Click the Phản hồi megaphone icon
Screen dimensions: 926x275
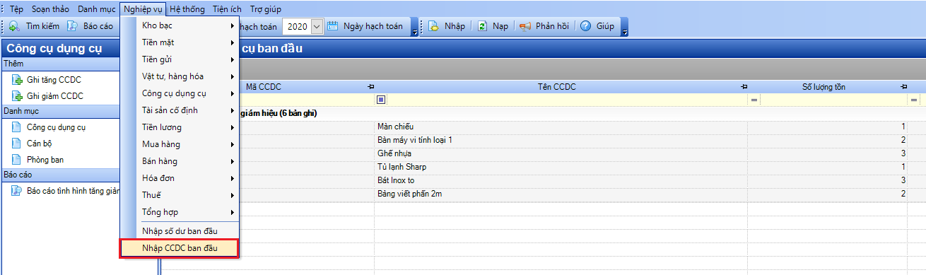(x=524, y=26)
